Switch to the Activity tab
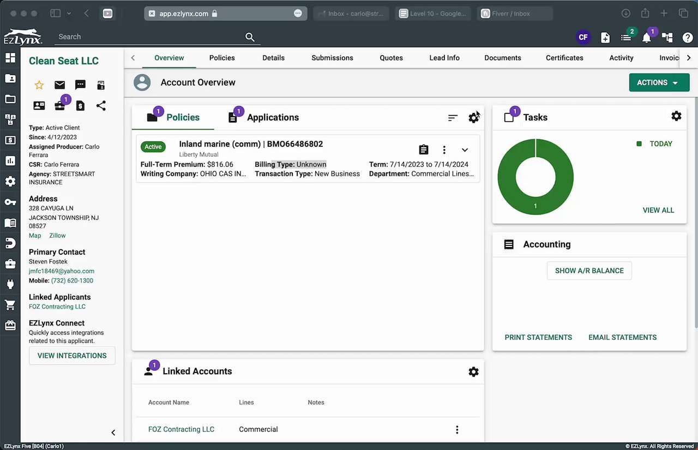Image resolution: width=698 pixels, height=450 pixels. (x=622, y=58)
